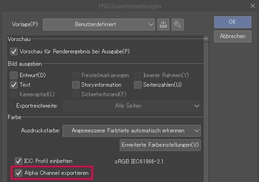
Task: Click the Bild ausgeben section heading
Action: (25, 64)
